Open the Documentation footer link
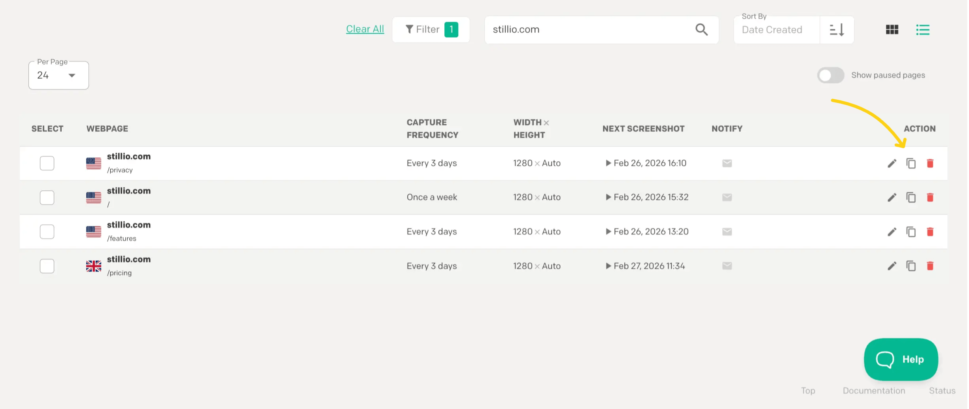Viewport: 969px width, 409px height. coord(873,390)
